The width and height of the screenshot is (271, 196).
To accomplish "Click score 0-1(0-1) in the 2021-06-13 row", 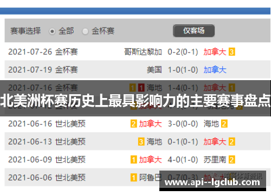I will pos(183,141).
